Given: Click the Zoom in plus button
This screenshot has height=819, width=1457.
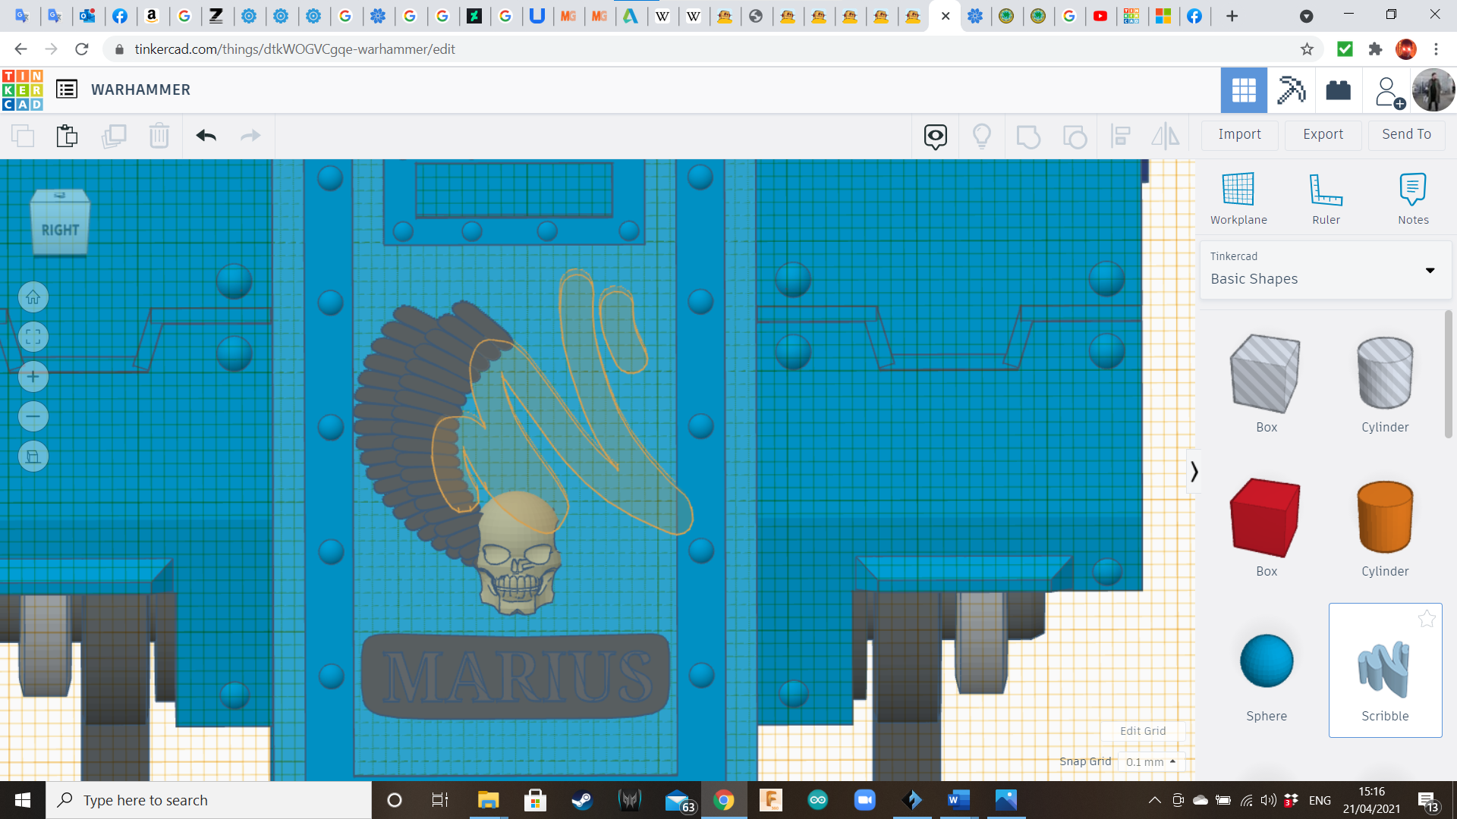Looking at the screenshot, I should click(x=33, y=377).
